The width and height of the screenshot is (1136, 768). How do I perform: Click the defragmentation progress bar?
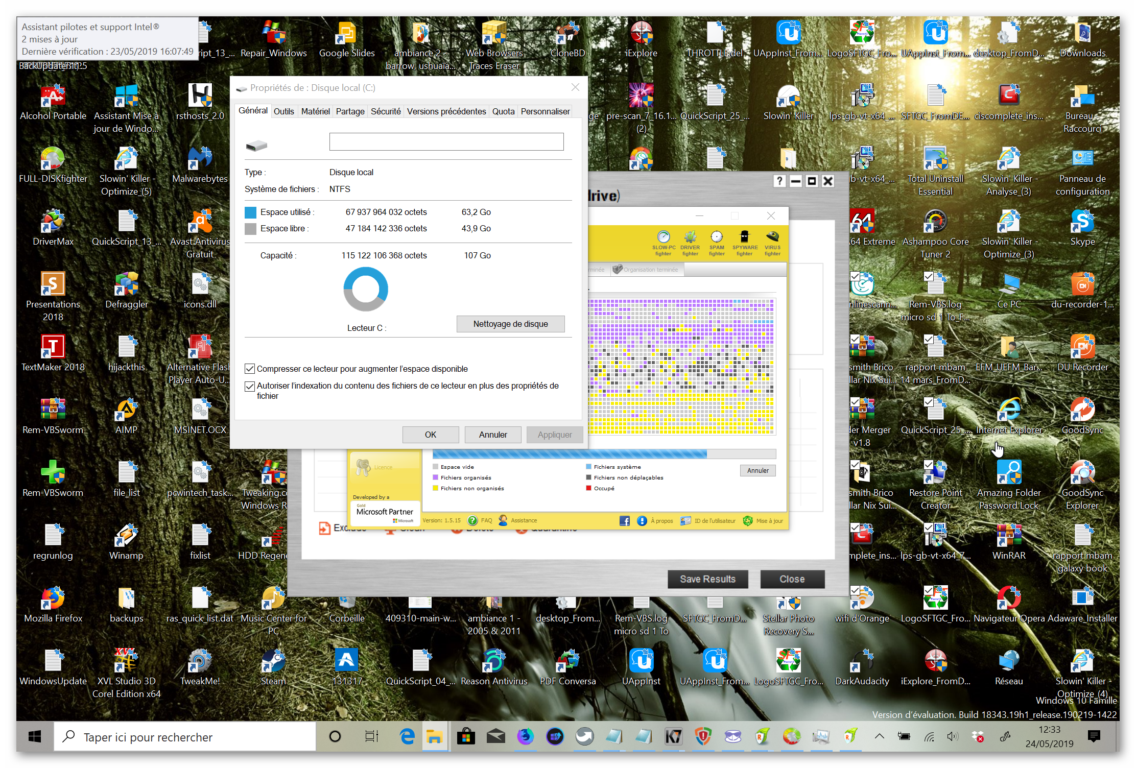[x=604, y=454]
